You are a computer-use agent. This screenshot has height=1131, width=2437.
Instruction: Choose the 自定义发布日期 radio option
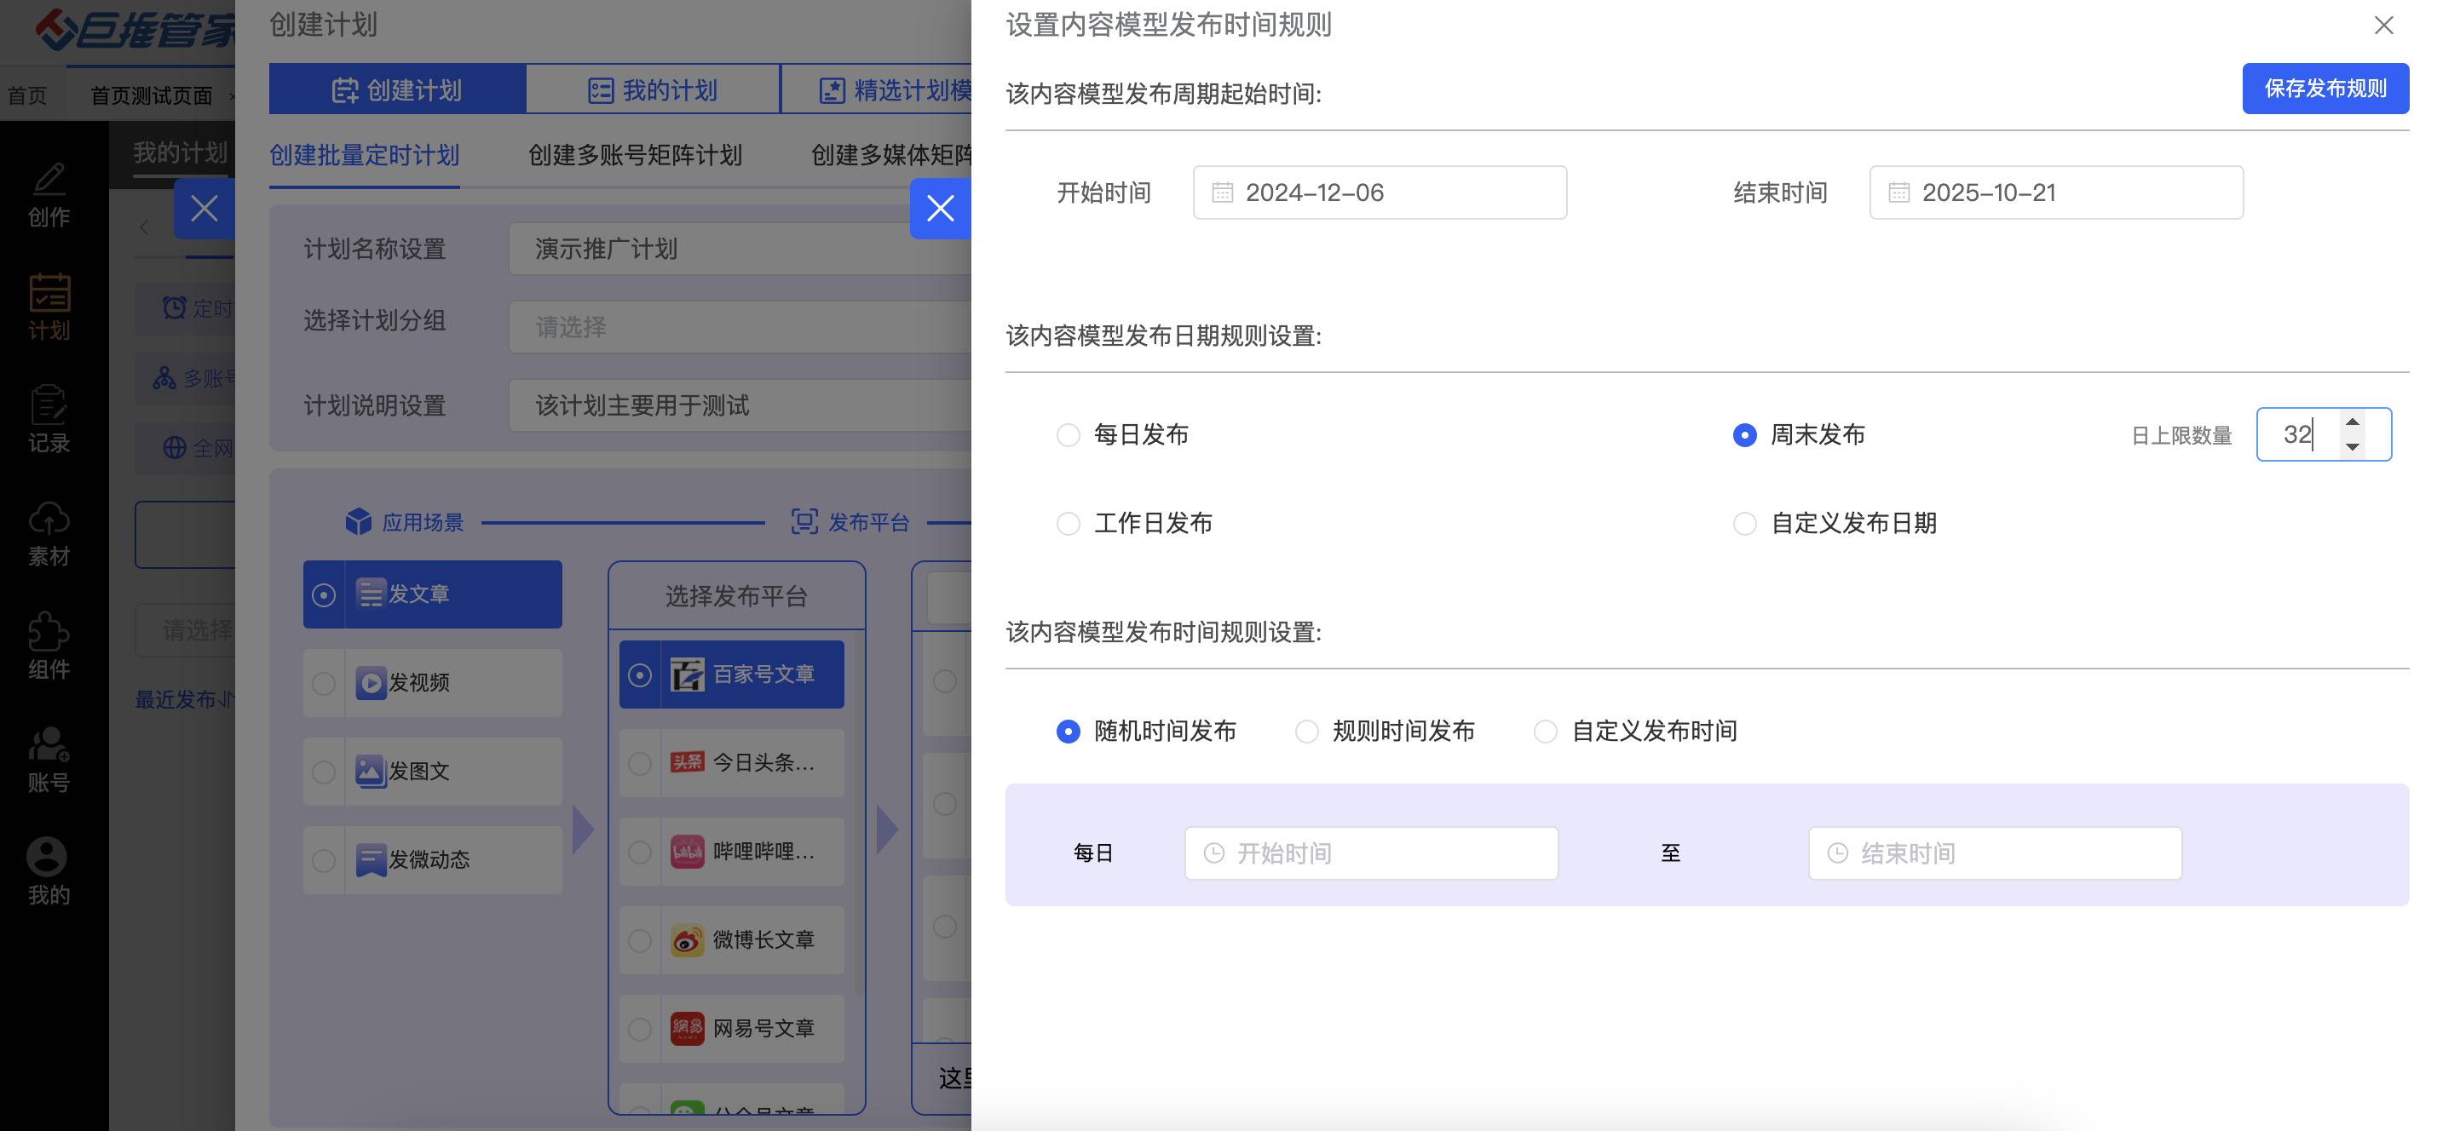coord(1744,524)
